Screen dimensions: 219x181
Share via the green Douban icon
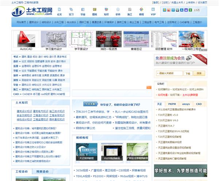point(191,10)
